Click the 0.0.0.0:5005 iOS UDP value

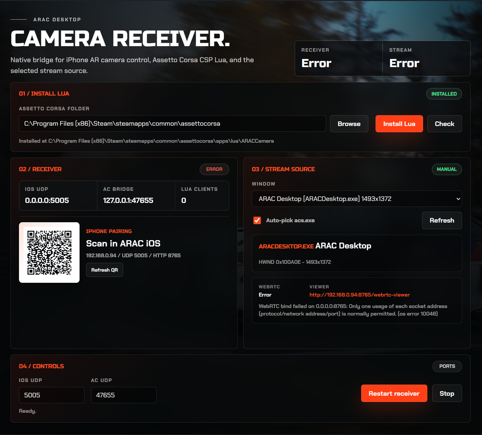pos(47,200)
